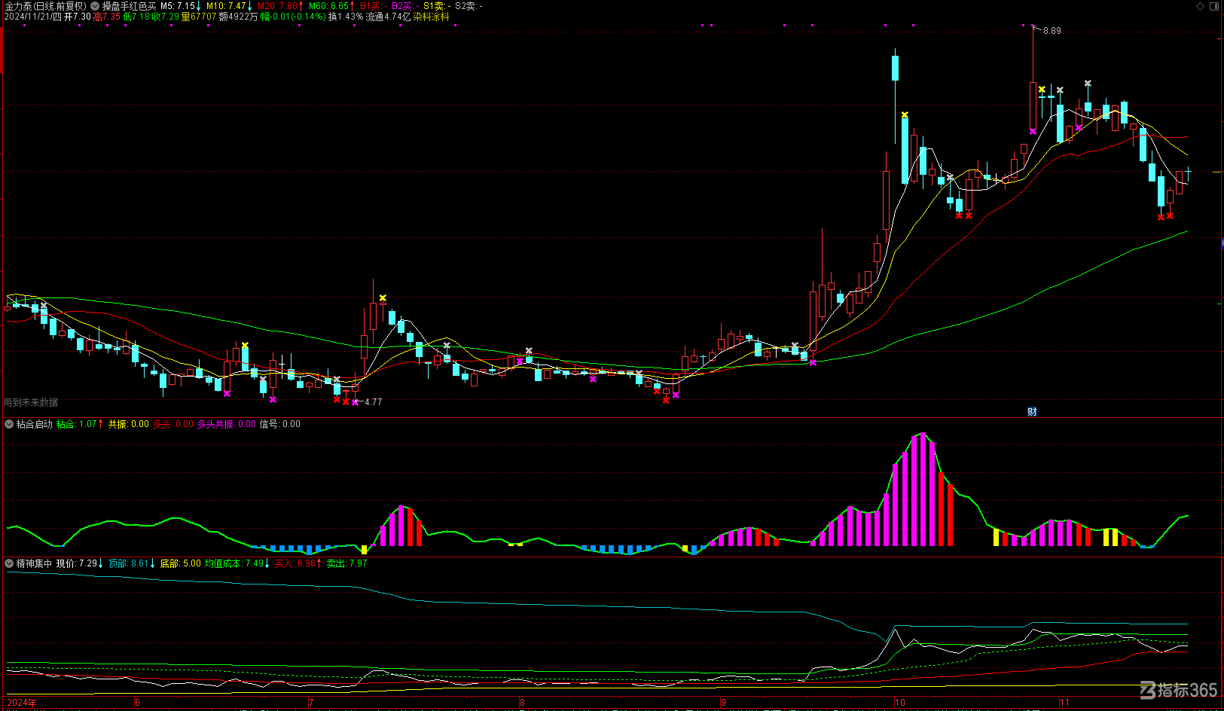Click the 多头: 0.00 value
The height and width of the screenshot is (711, 1224).
point(172,424)
